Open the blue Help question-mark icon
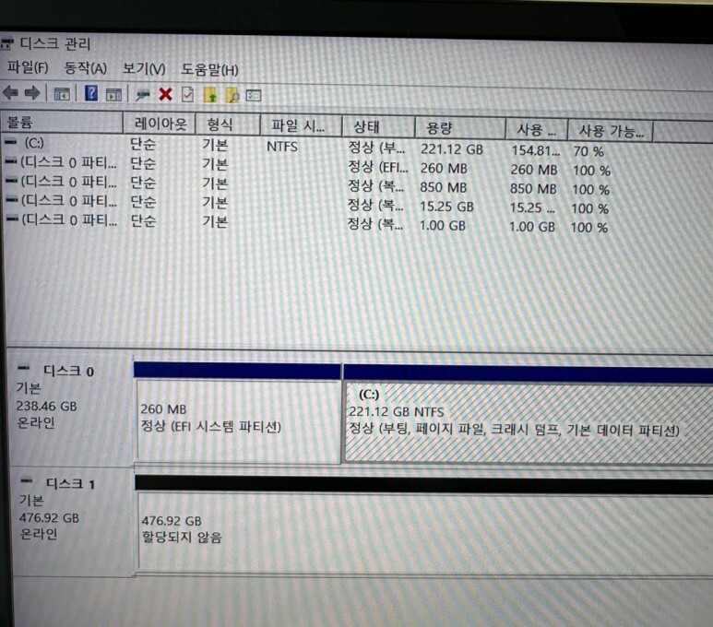The height and width of the screenshot is (627, 713). point(91,94)
